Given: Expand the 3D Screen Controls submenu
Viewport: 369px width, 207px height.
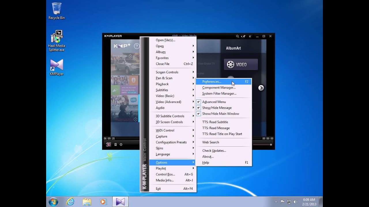Looking at the screenshot, I should [x=172, y=122].
